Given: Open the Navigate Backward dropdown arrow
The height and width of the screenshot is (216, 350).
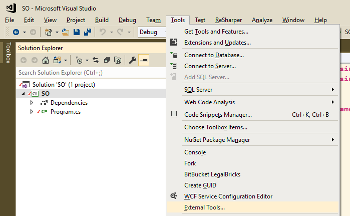Looking at the screenshot, I should point(25,33).
